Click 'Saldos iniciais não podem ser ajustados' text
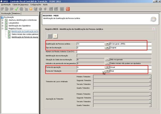161x114 pixels. (125, 63)
